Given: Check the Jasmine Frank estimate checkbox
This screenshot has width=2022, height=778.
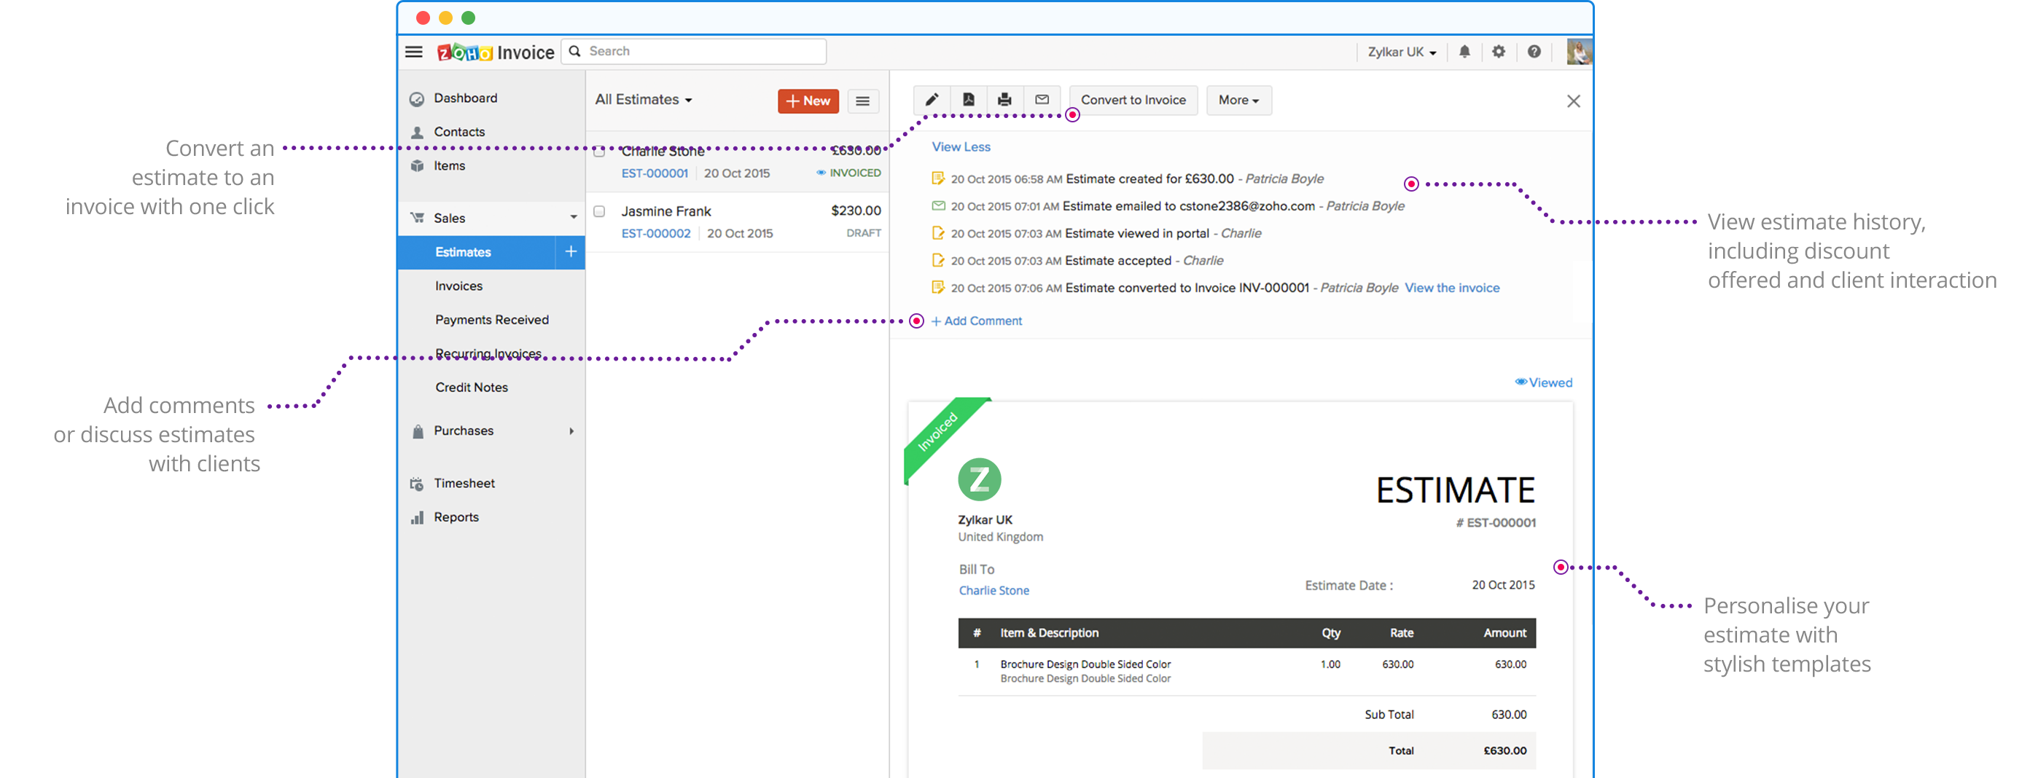Looking at the screenshot, I should (600, 212).
